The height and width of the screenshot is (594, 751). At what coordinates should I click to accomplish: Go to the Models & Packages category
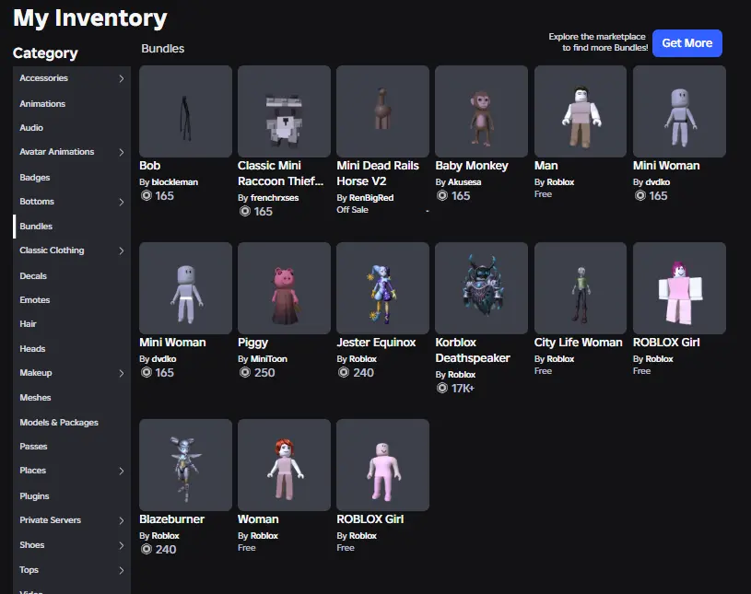point(59,423)
